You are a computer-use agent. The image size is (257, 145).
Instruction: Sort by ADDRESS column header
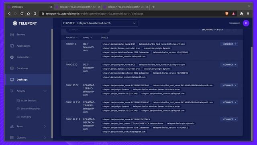click(71, 37)
